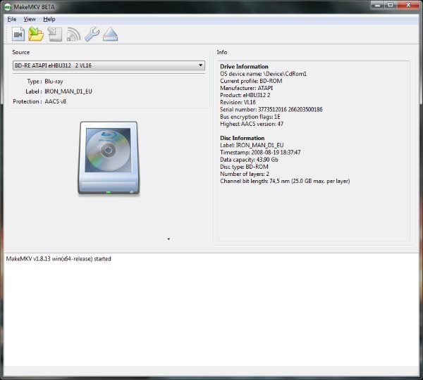Viewport: 423px width, 380px height.
Task: Open preferences with the wrench icon
Action: [92, 34]
